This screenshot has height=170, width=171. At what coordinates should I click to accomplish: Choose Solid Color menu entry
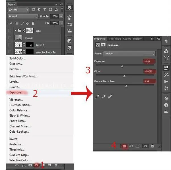click(x=18, y=58)
